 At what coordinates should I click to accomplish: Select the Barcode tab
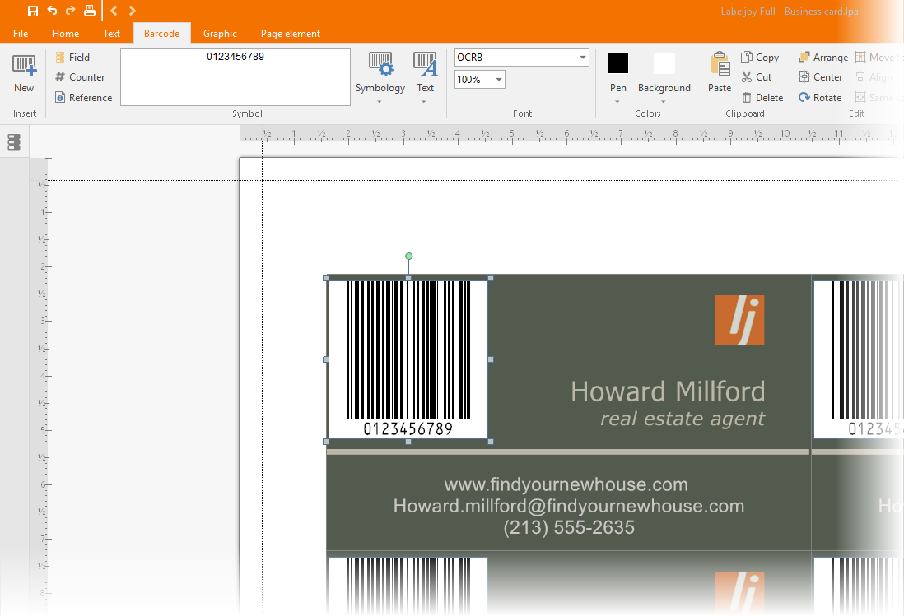tap(161, 34)
